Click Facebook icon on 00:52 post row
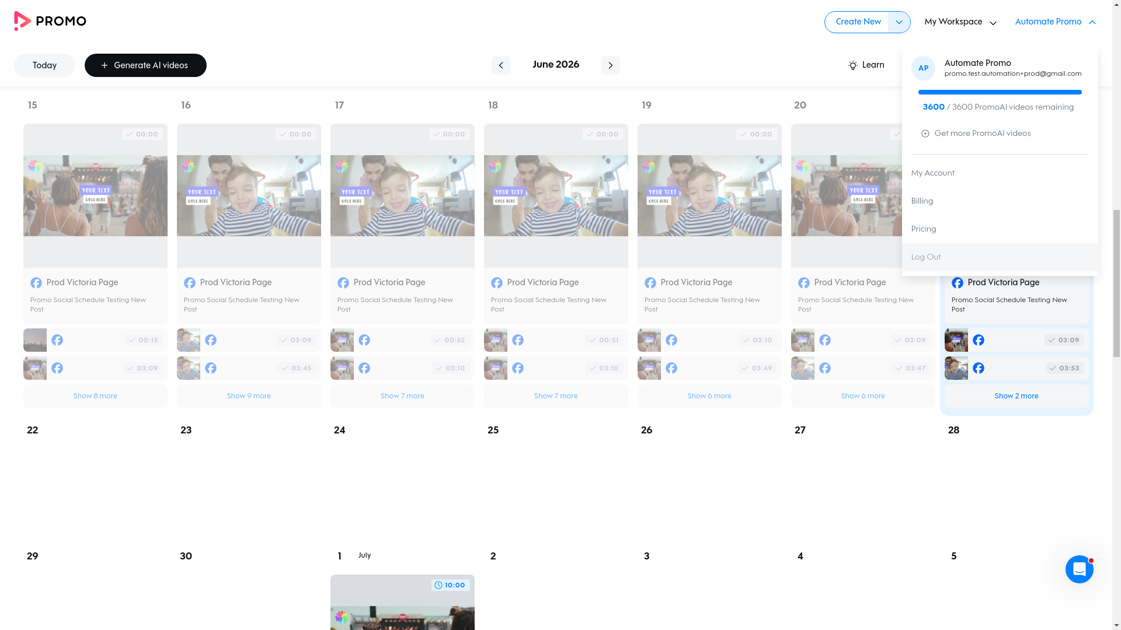Viewport: 1121px width, 630px height. coord(364,340)
